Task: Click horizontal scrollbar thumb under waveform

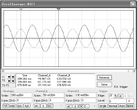Action: (x=128, y=71)
